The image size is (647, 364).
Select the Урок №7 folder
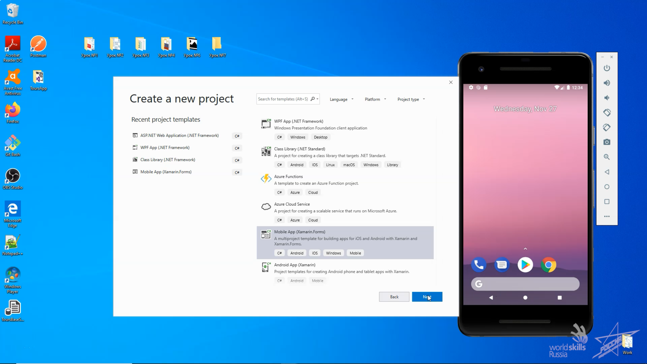point(217,47)
